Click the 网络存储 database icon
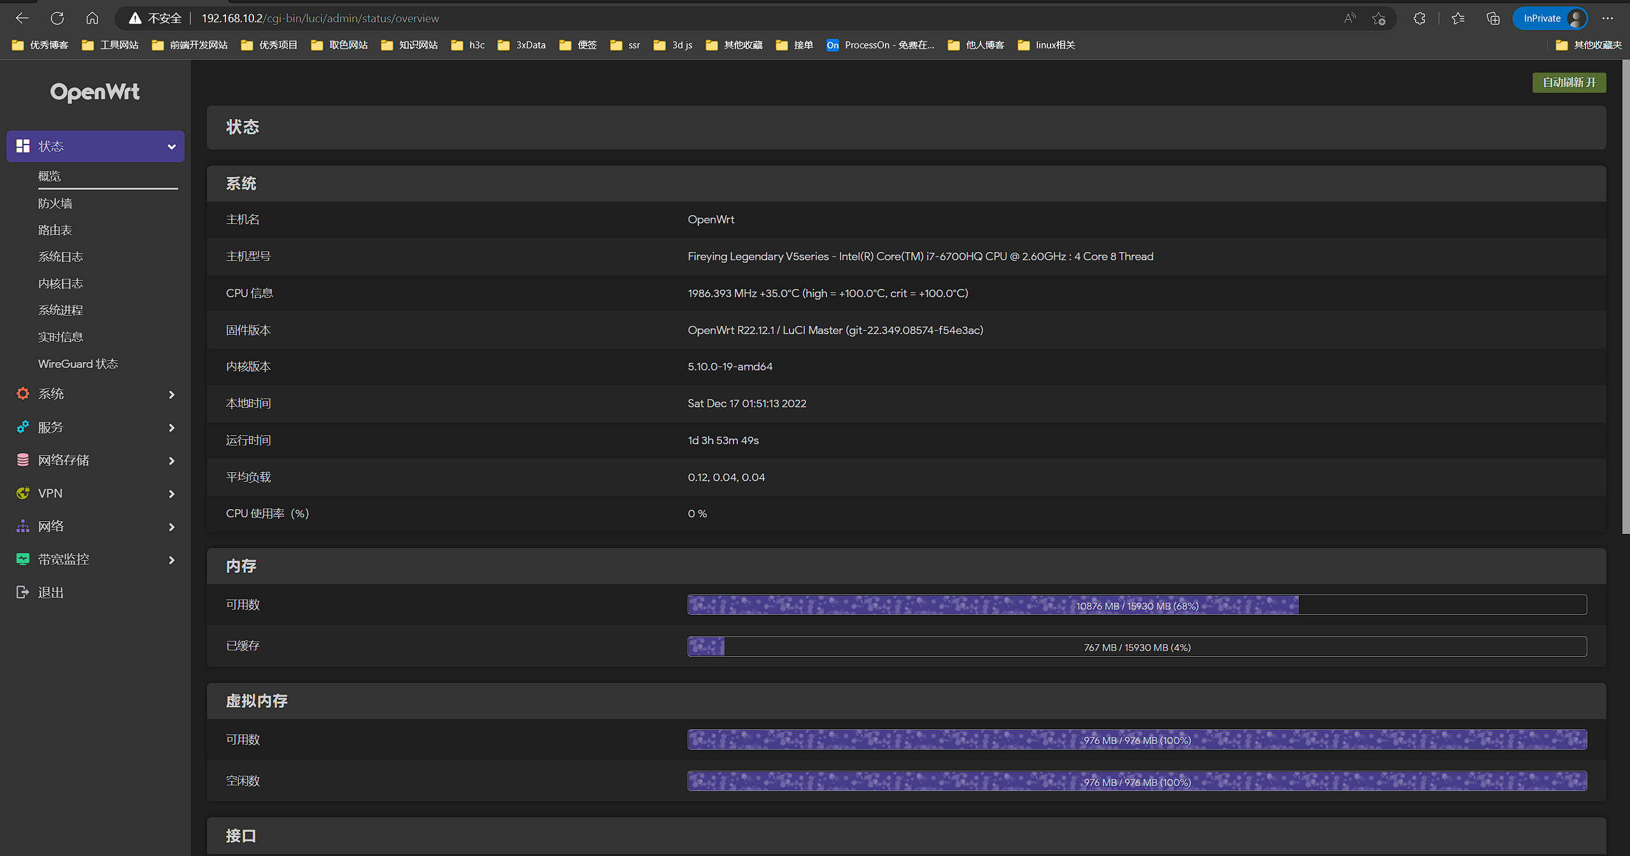This screenshot has width=1630, height=856. coord(23,460)
